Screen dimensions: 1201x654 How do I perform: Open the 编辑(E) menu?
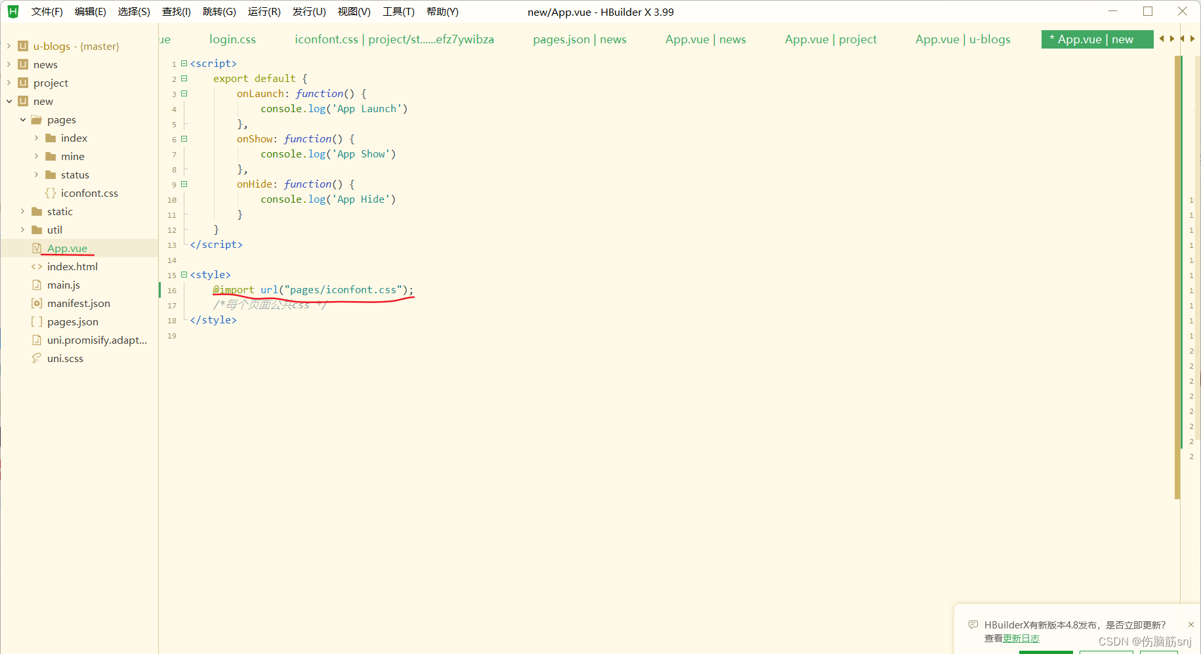91,12
